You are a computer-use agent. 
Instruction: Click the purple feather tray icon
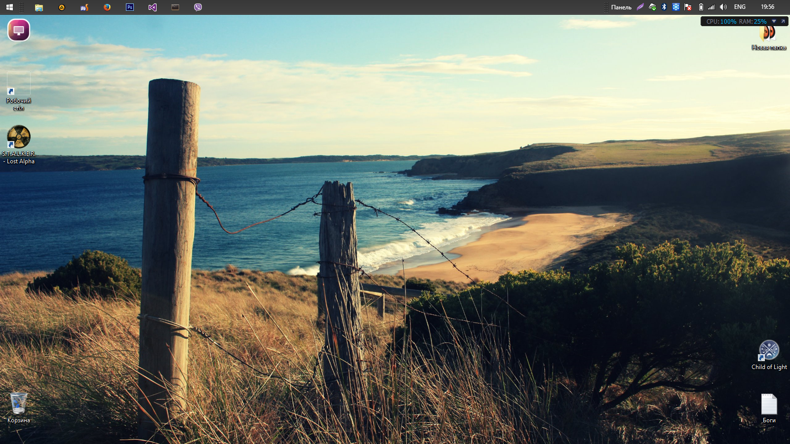(x=640, y=7)
